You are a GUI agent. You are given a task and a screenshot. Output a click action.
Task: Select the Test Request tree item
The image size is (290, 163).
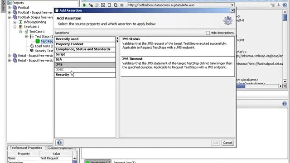(47, 41)
